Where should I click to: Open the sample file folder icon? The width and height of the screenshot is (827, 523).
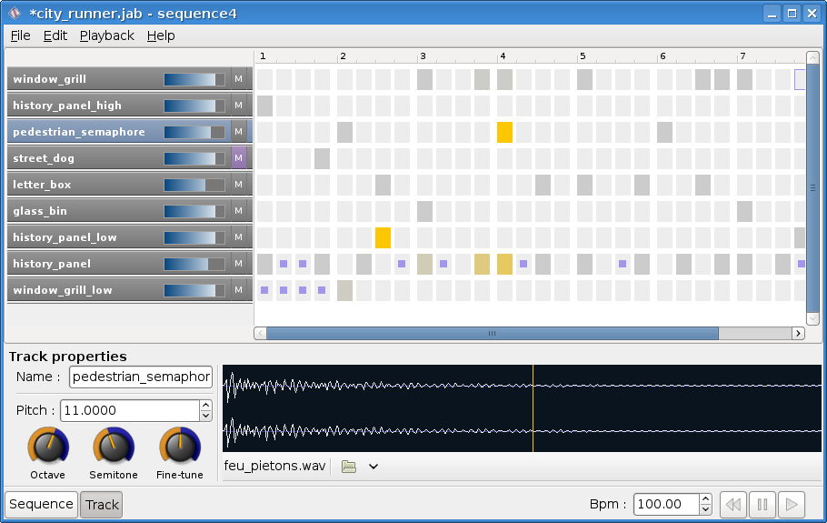[x=349, y=467]
